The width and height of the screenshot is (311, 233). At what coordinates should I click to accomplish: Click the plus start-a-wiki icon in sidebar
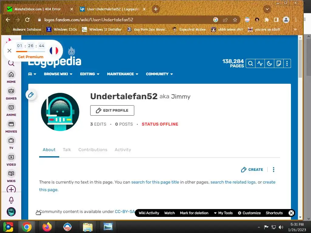tap(11, 189)
